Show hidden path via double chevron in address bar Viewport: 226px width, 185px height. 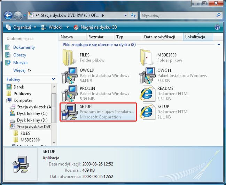(x=37, y=15)
